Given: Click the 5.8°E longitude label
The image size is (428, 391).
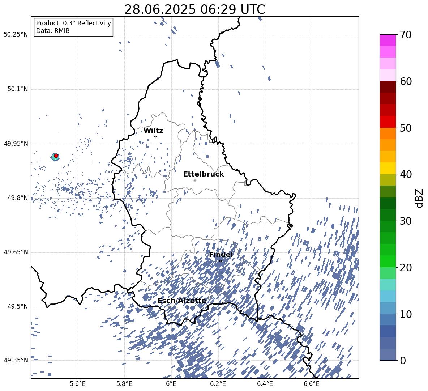Looking at the screenshot, I should [124, 384].
